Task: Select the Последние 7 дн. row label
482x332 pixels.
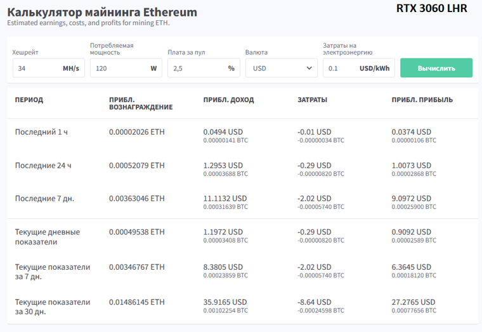Action: point(44,198)
